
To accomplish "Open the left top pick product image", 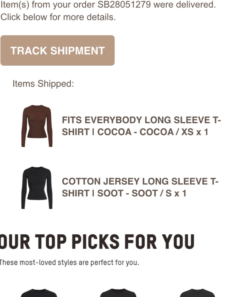I will pyautogui.click(x=39, y=293).
